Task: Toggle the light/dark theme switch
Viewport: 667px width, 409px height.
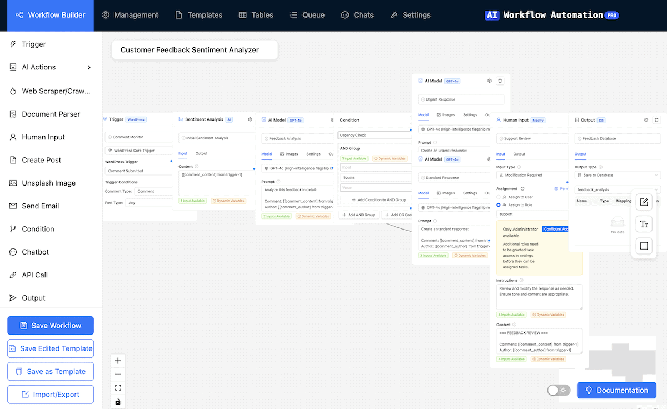Action: [559, 390]
